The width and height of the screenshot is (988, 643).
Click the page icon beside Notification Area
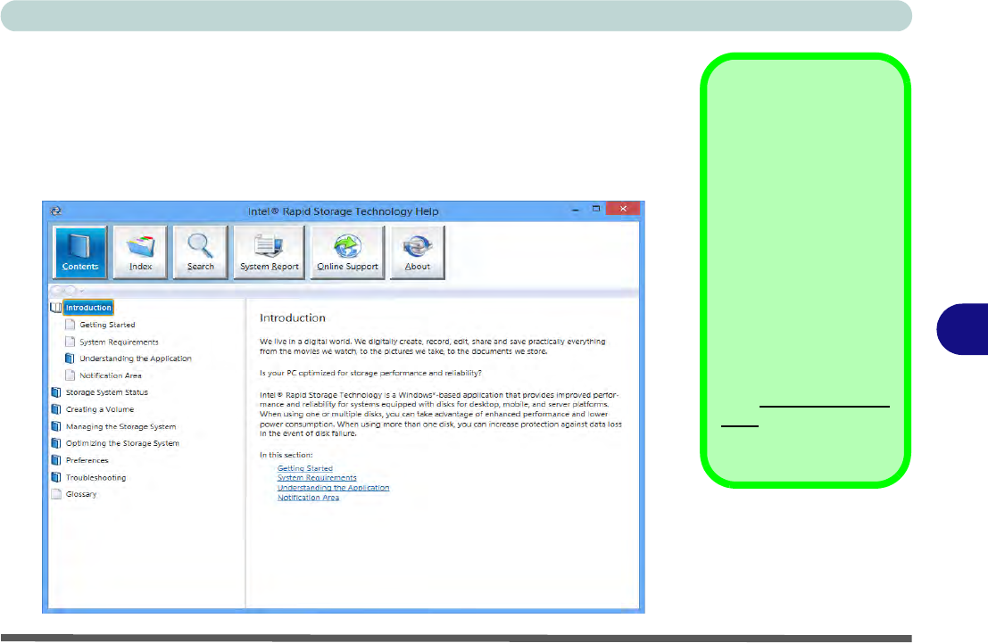click(x=70, y=375)
